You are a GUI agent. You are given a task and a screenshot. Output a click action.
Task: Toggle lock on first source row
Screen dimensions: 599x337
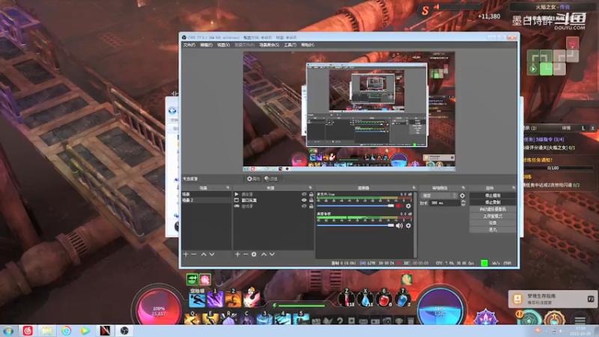[311, 194]
